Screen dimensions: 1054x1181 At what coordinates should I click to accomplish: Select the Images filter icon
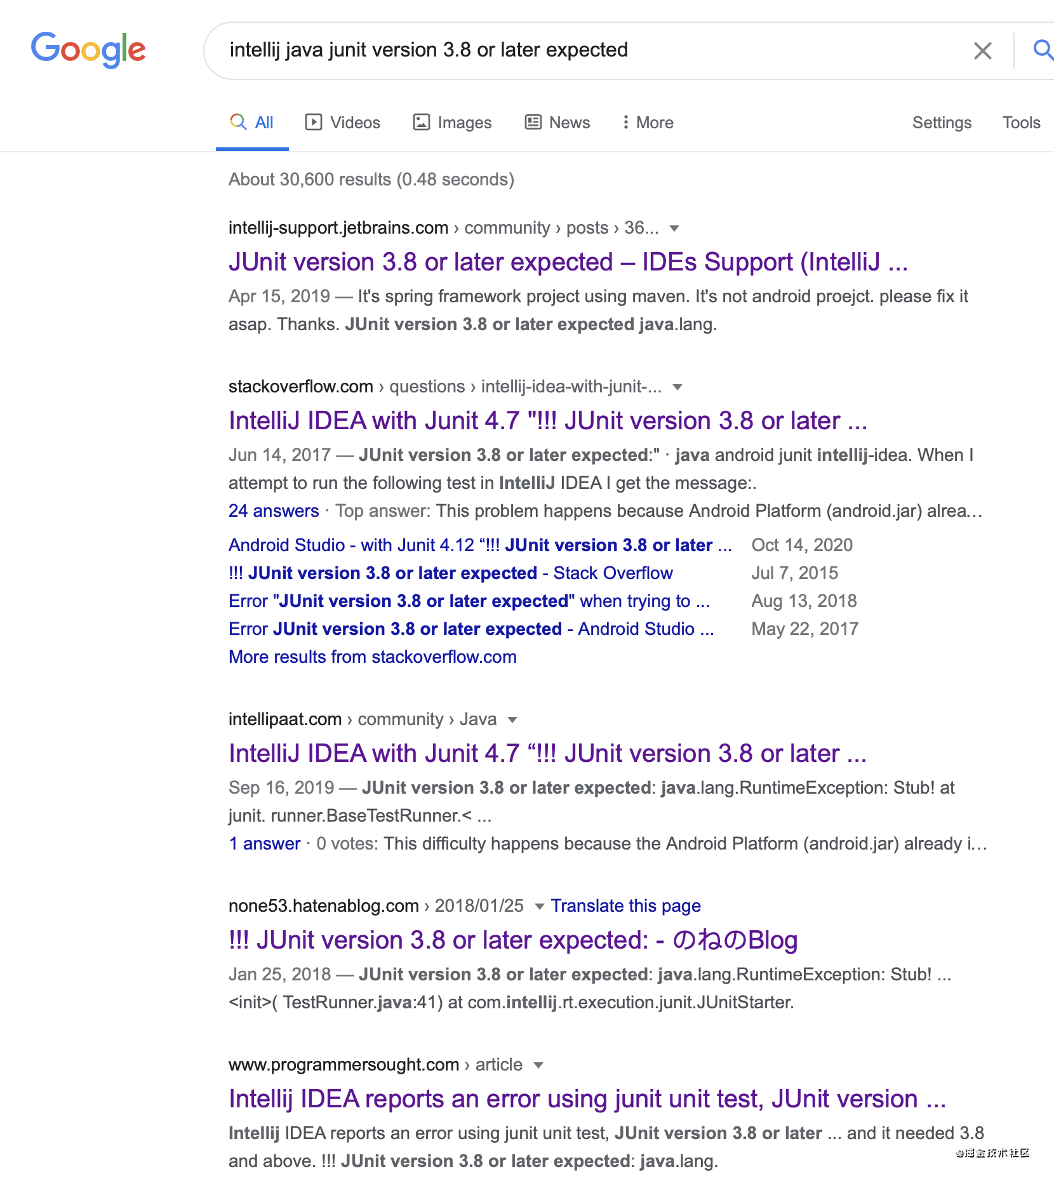(x=422, y=122)
